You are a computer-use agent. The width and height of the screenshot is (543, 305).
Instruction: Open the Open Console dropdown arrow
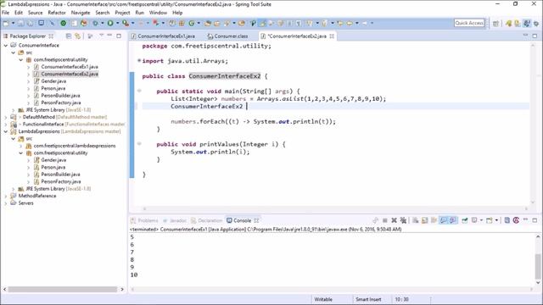496,220
